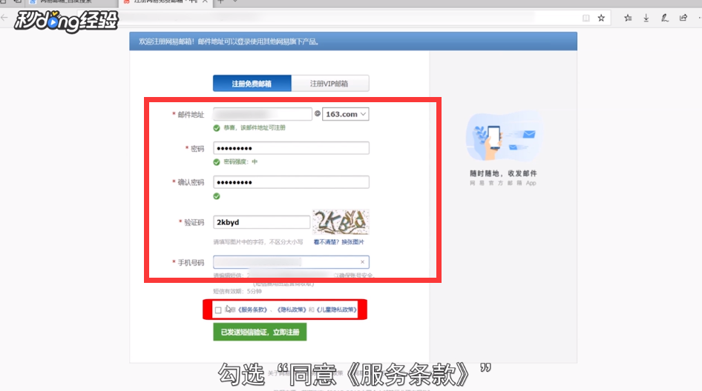The image size is (702, 391).
Task: Open the downloads arrow icon
Action: (x=646, y=18)
